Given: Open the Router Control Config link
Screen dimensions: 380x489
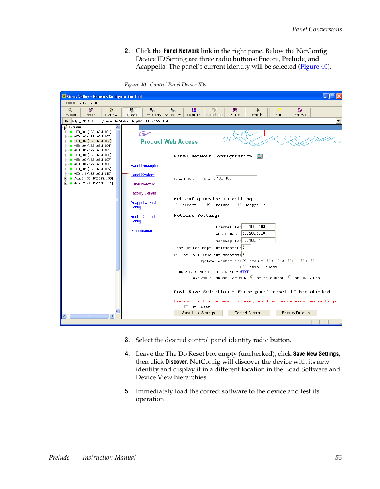Looking at the screenshot, I should [x=143, y=219].
